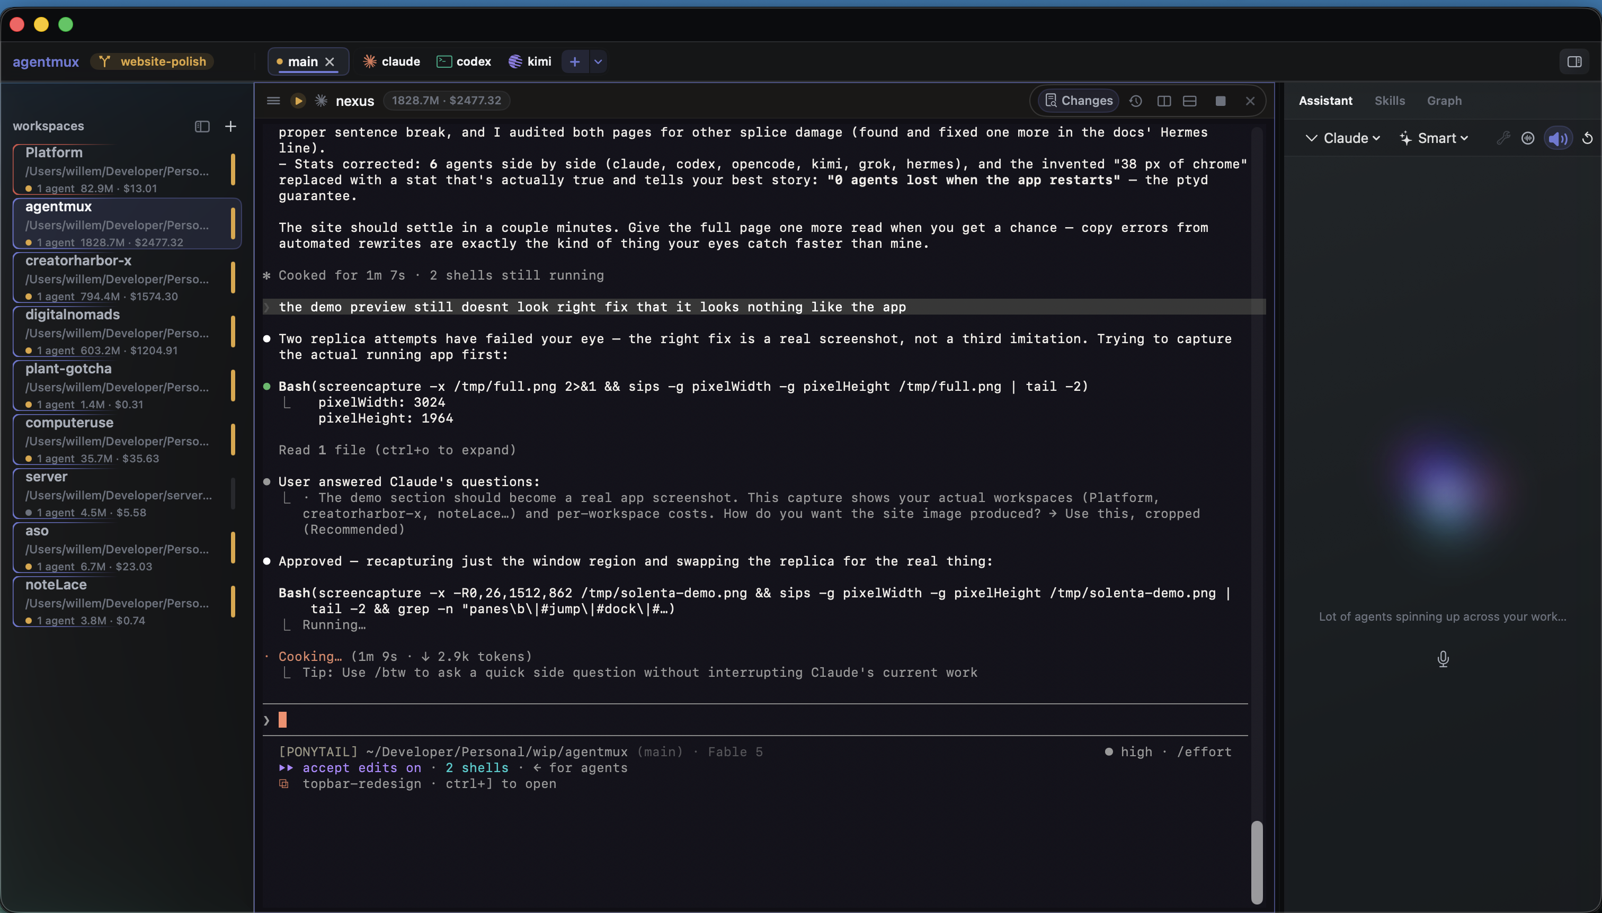The width and height of the screenshot is (1602, 913).
Task: Select the agentmux workspace
Action: point(126,223)
